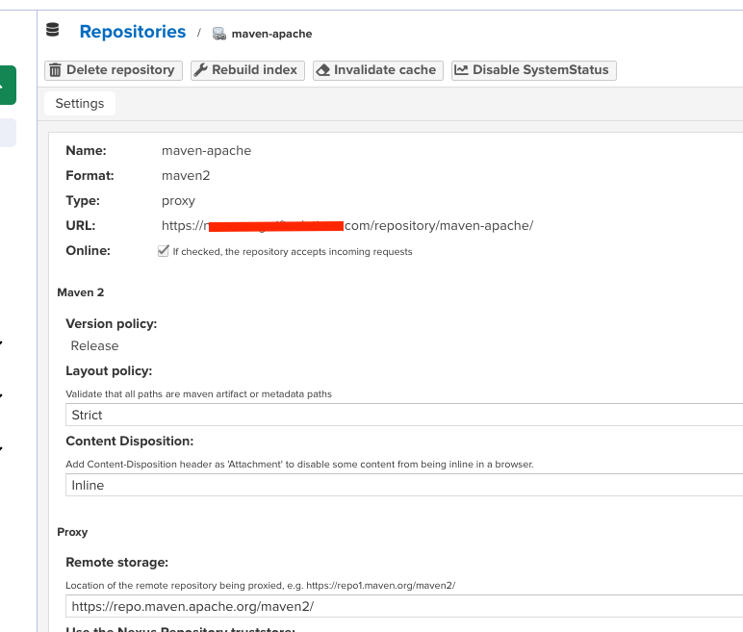Click the trash icon on Delete repository
Image resolution: width=743 pixels, height=632 pixels.
click(x=56, y=70)
